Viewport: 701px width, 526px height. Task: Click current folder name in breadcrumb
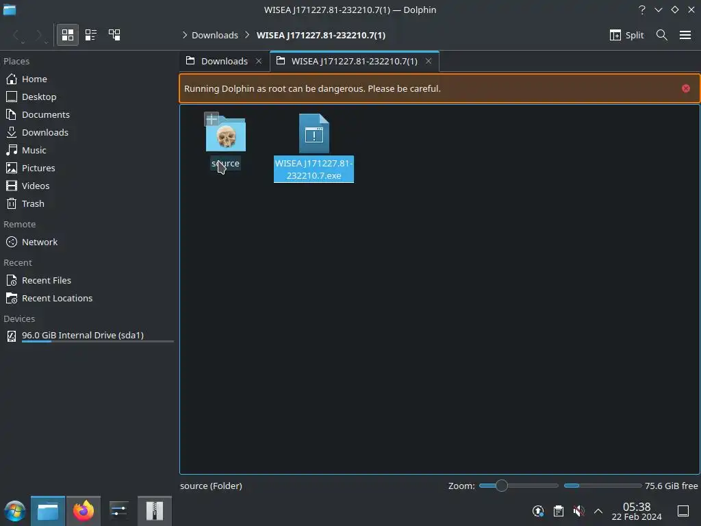[x=321, y=36]
